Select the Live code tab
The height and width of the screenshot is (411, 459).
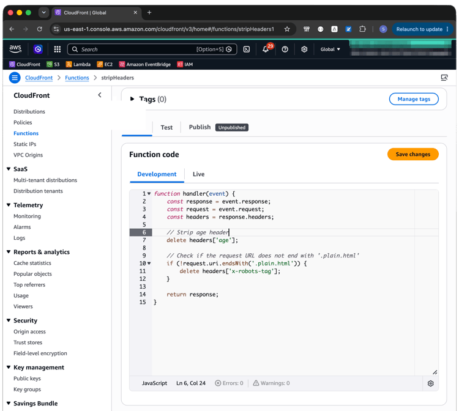click(198, 174)
